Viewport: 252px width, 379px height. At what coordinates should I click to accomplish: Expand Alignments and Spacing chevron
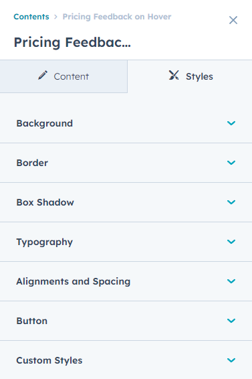231,281
